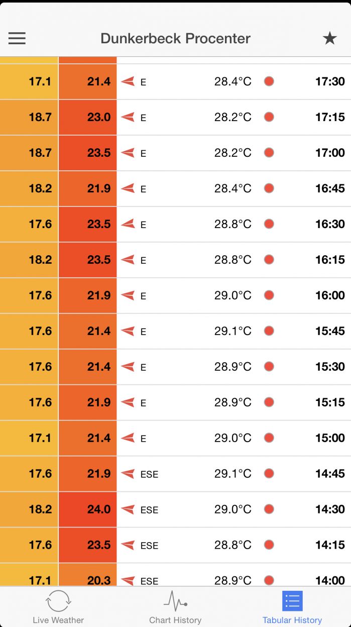
Task: Click the red dot in 16:00 row
Action: 269,295
